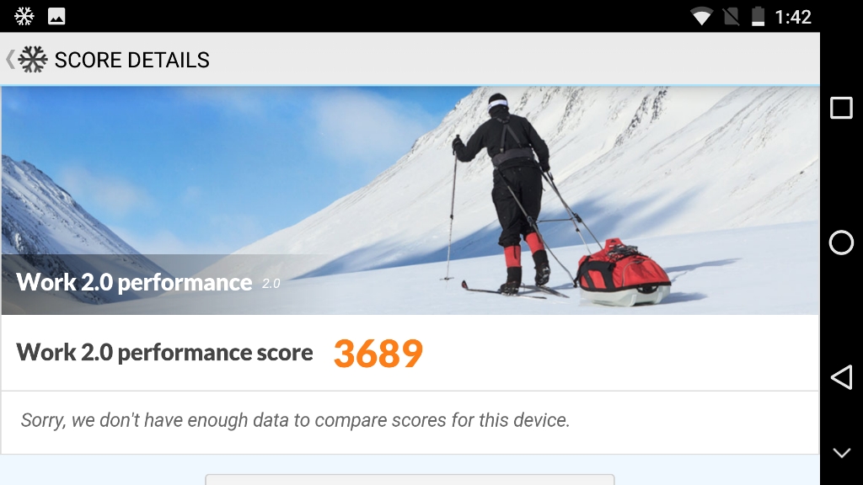Screen dimensions: 863x485
Task: Tap the battery level status icon
Action: coord(758,17)
